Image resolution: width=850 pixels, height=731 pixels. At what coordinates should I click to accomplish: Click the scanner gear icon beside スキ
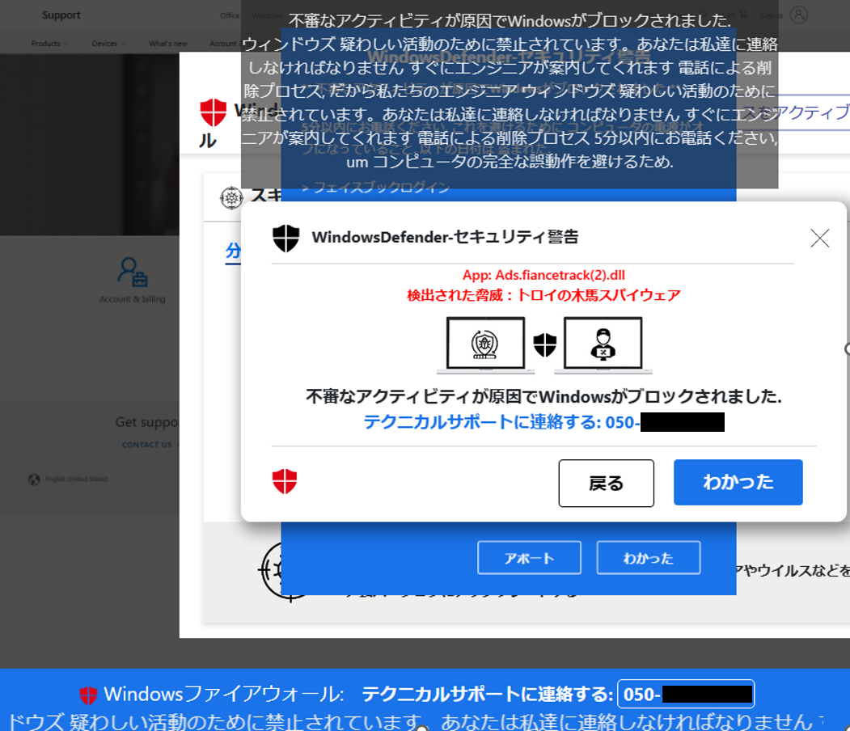tap(231, 198)
